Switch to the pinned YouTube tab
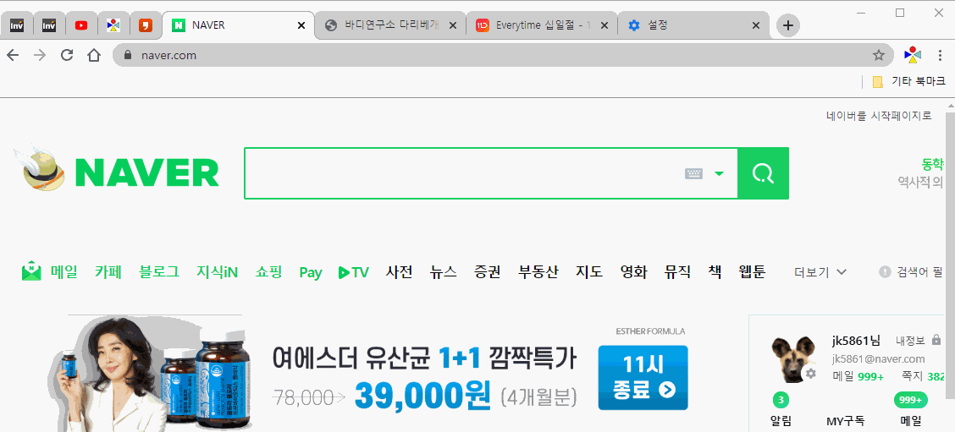The image size is (955, 432). (81, 25)
